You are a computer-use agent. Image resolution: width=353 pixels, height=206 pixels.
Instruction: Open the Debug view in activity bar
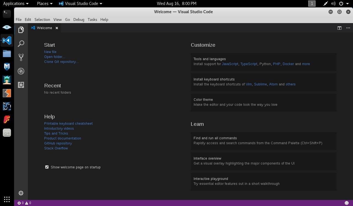pyautogui.click(x=21, y=71)
